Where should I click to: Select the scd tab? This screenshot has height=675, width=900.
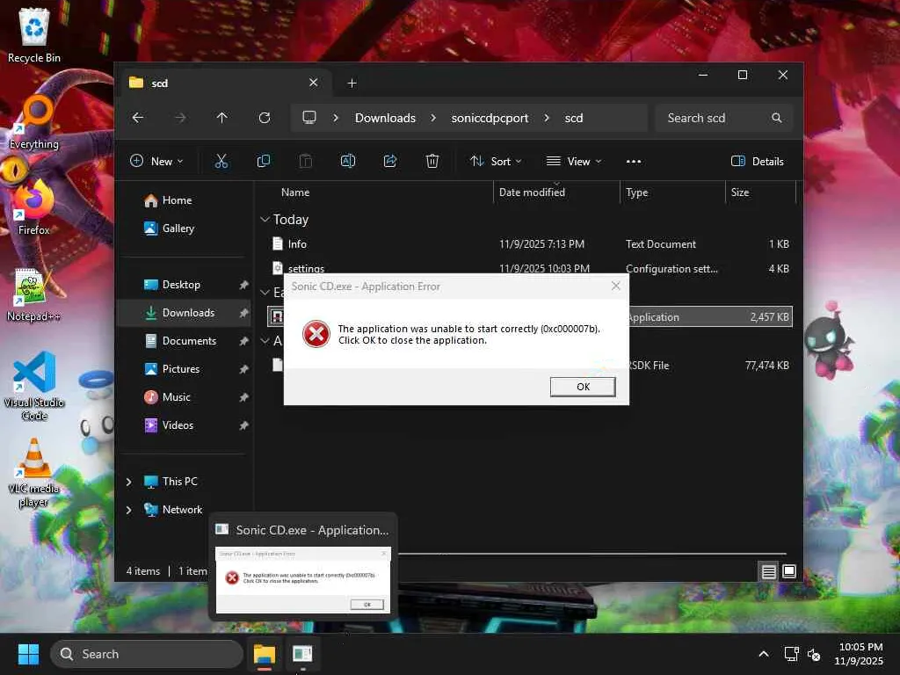pos(224,83)
